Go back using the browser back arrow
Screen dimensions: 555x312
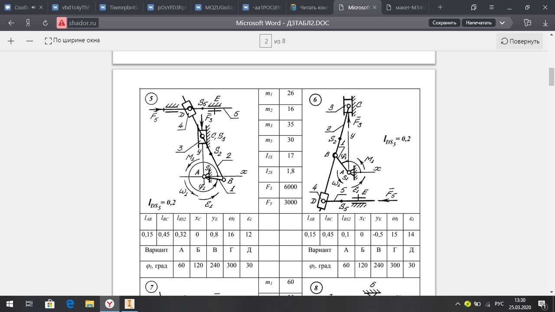11,23
